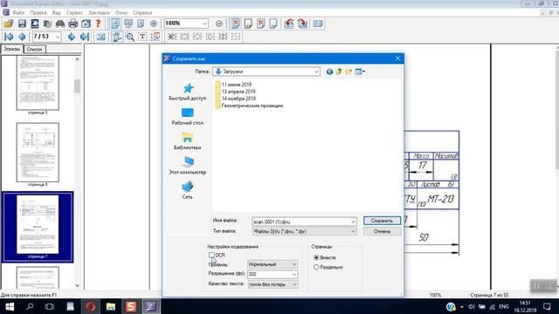Open Рабочий стол in Save dialog sidebar
The image size is (559, 314).
click(x=188, y=116)
